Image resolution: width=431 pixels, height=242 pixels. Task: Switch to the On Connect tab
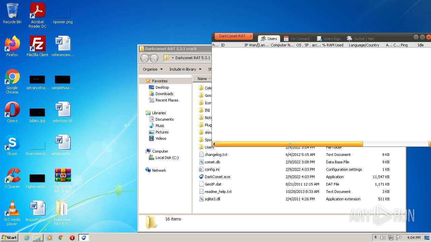pyautogui.click(x=297, y=39)
